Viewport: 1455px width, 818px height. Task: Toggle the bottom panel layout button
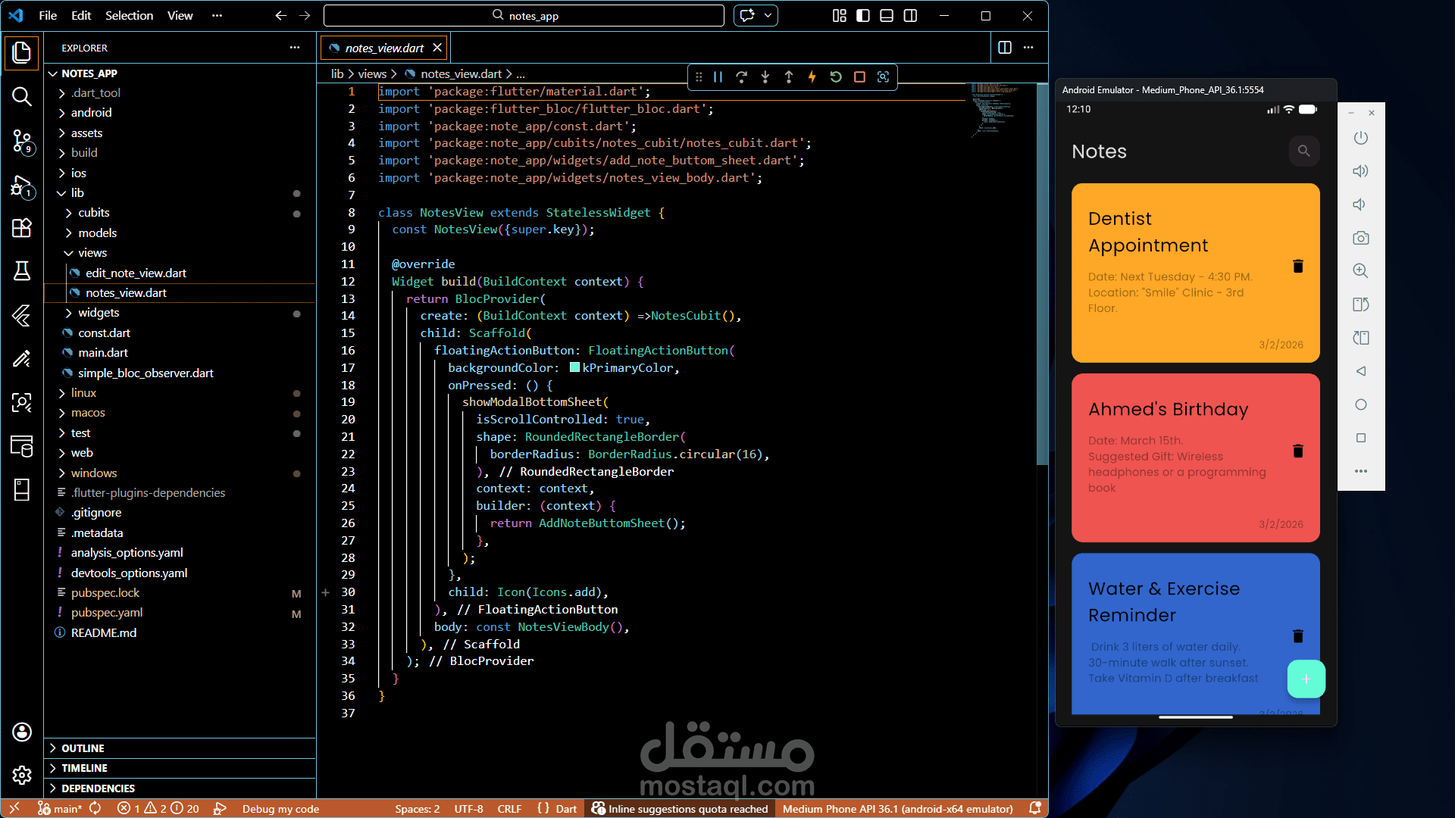(x=887, y=16)
